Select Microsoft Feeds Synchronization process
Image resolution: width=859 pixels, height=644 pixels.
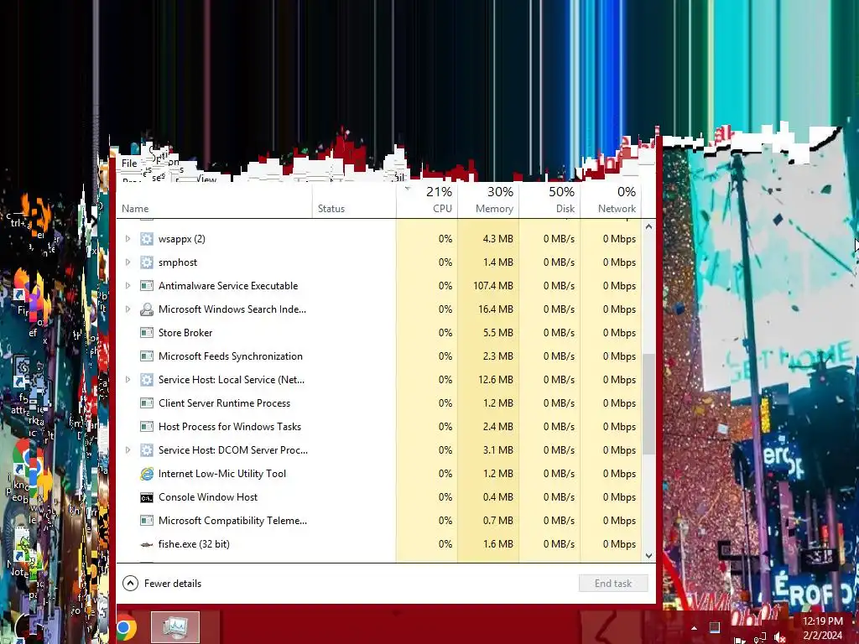[x=378, y=356]
